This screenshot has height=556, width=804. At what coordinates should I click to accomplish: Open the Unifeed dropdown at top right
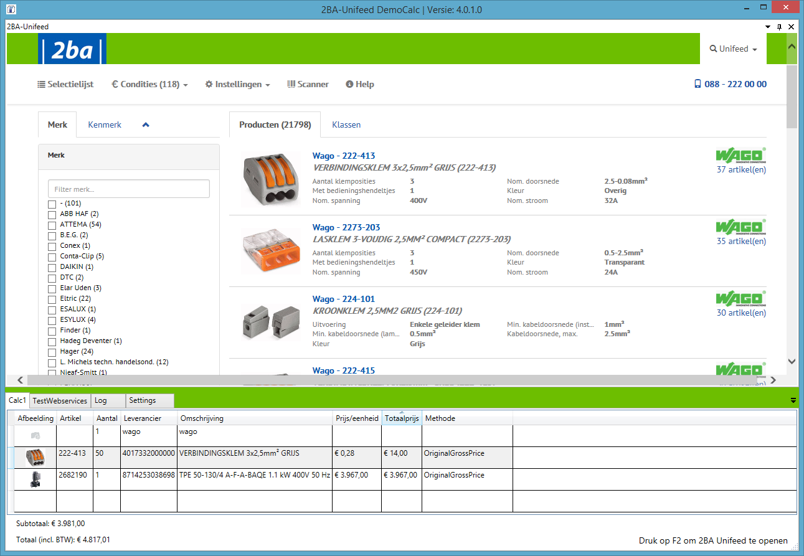[x=734, y=49]
